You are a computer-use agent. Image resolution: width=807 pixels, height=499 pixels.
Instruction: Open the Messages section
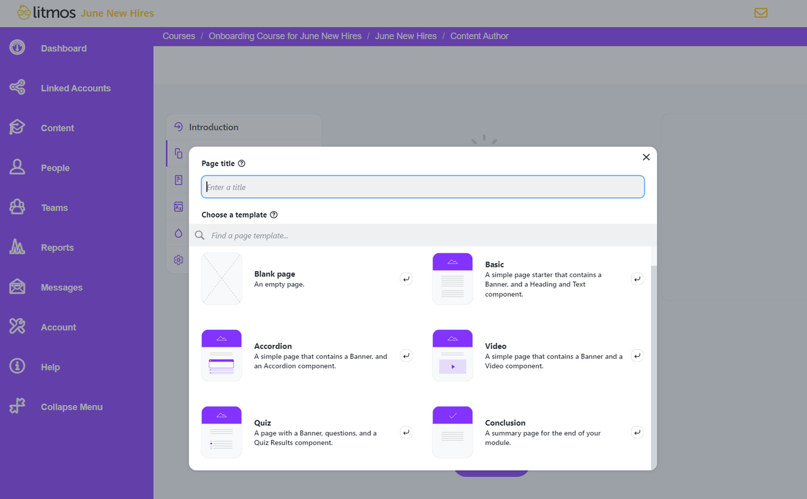point(61,287)
